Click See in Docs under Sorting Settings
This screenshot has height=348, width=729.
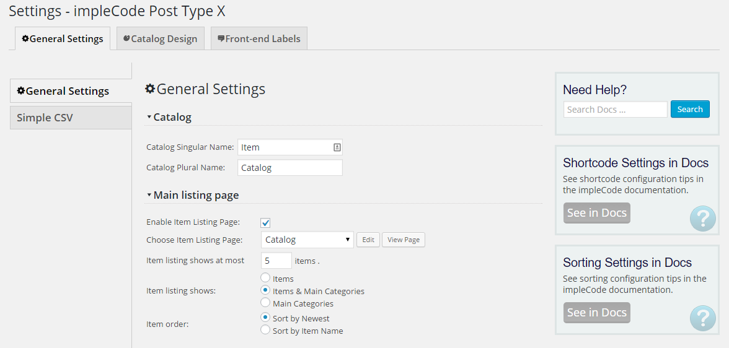coord(597,313)
